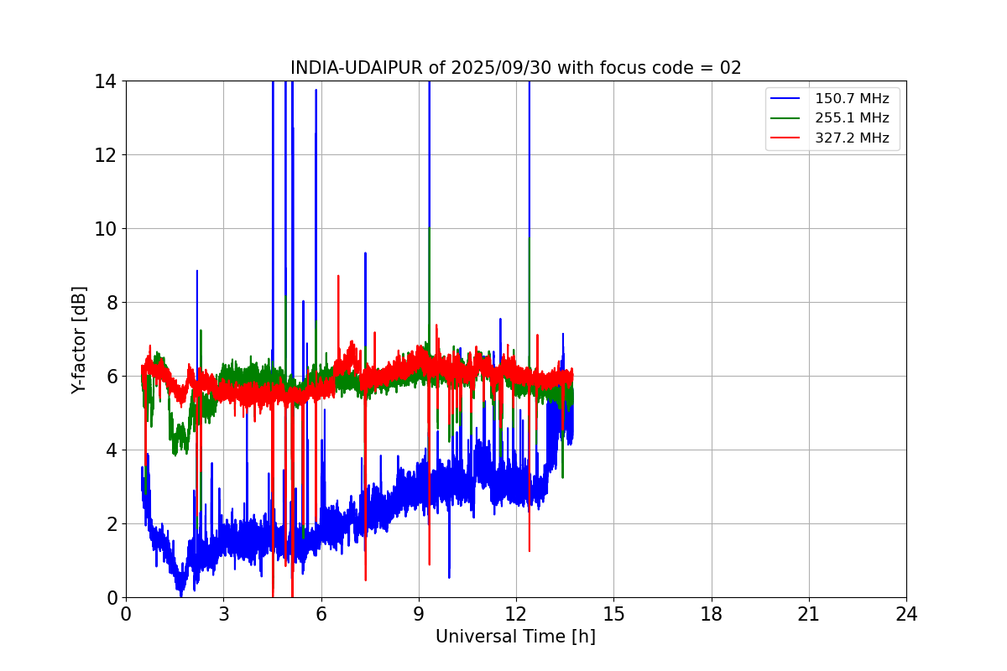Click x-axis tick label 21
The image size is (1007, 671).
coord(809,615)
